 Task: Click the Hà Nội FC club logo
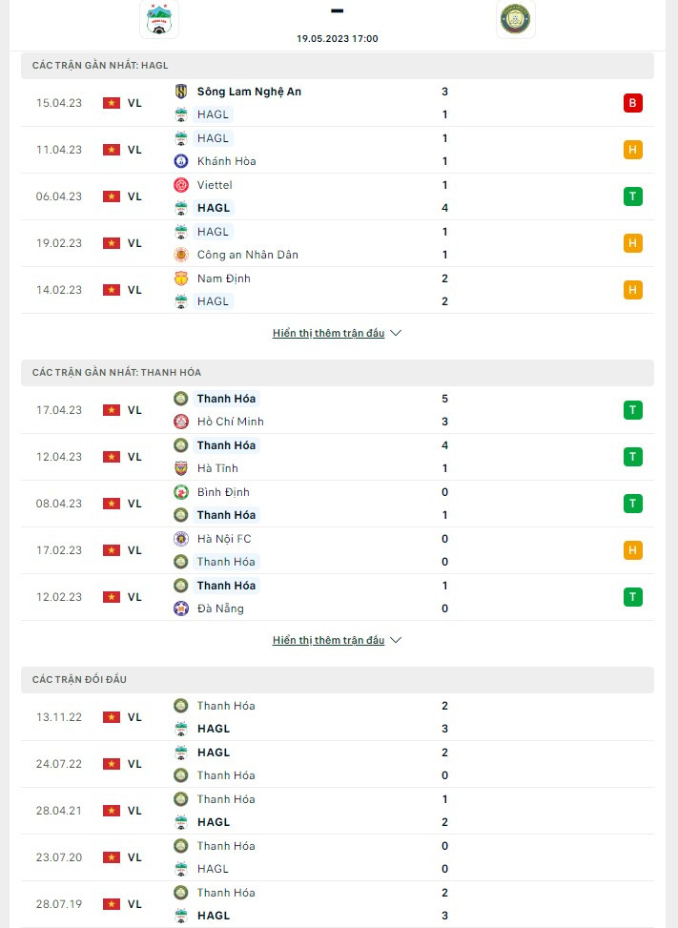tap(180, 539)
